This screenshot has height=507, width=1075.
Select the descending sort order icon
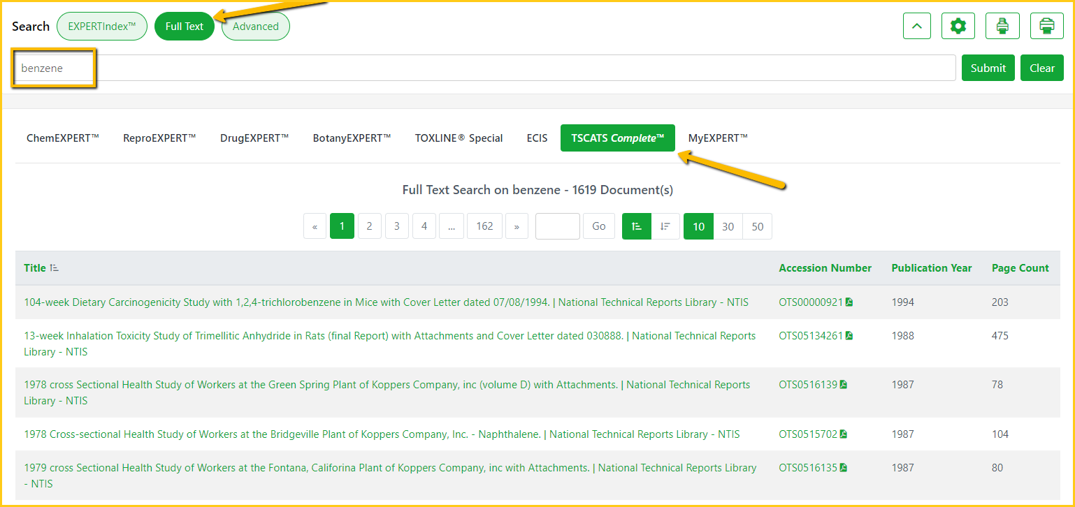(665, 226)
